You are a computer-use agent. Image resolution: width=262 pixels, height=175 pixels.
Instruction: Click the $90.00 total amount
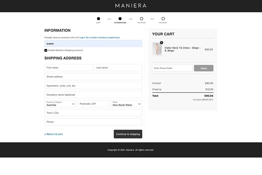pyautogui.click(x=209, y=96)
